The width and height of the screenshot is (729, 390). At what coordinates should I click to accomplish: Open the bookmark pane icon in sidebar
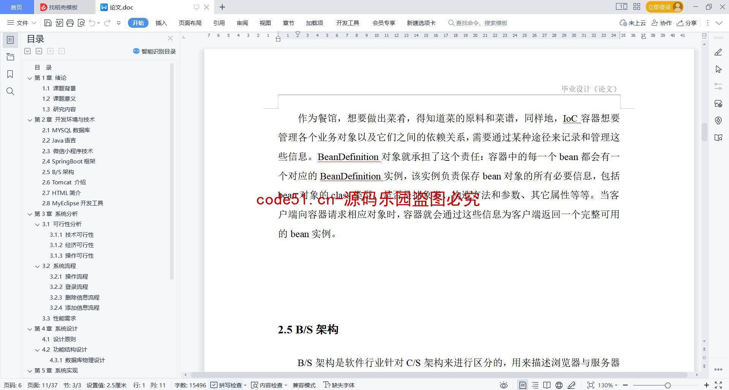[10, 74]
